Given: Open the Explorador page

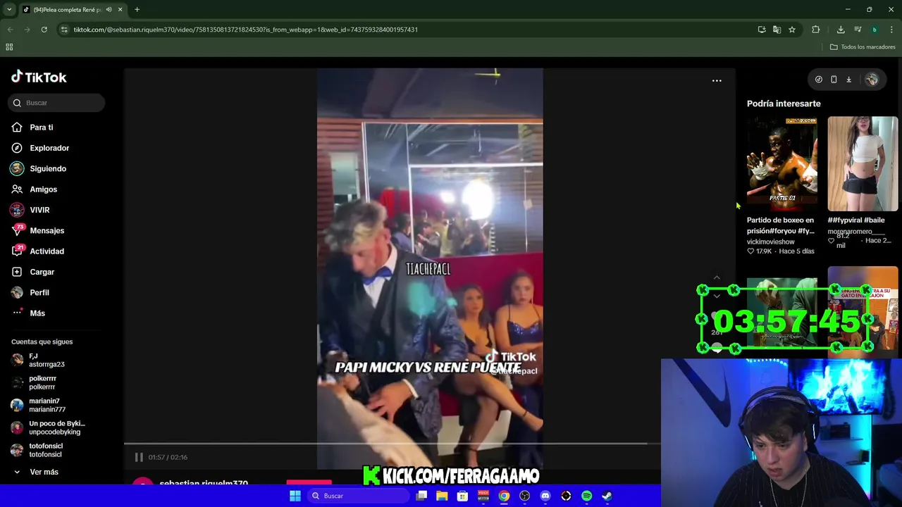Looking at the screenshot, I should point(49,148).
